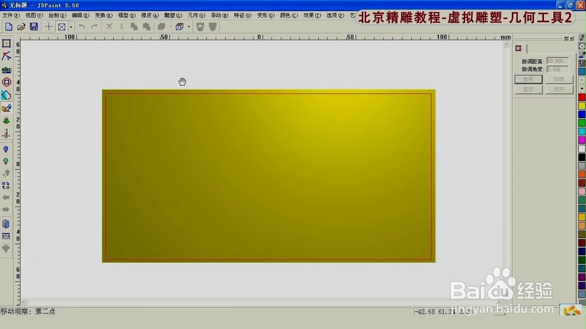Screen dimensions: 586x329
Task: Click the crossed-box view toolbar icon
Action: coord(62,26)
